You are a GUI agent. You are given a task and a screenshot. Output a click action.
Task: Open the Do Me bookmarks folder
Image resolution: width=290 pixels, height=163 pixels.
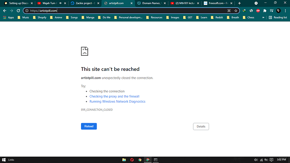[x=104, y=18]
